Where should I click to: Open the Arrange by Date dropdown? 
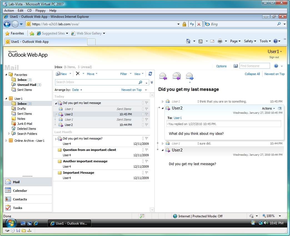pyautogui.click(x=77, y=90)
